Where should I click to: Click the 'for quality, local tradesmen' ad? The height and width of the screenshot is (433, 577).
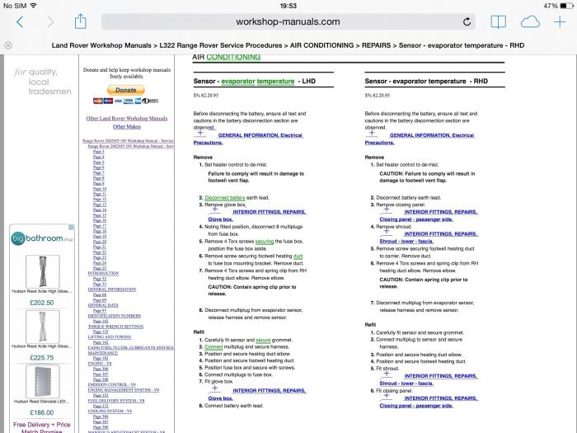point(43,82)
